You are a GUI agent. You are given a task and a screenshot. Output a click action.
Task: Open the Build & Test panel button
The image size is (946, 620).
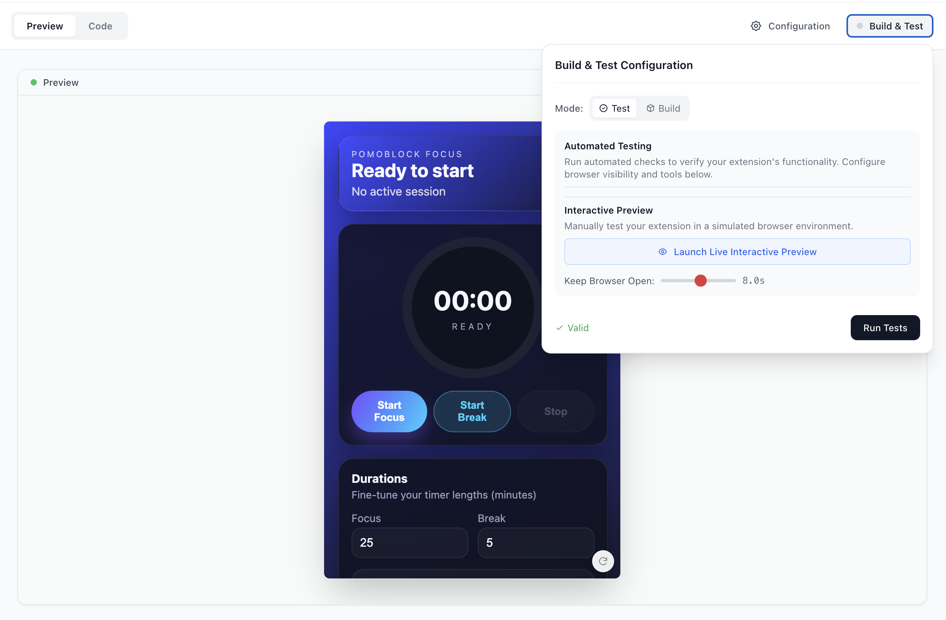click(x=889, y=26)
